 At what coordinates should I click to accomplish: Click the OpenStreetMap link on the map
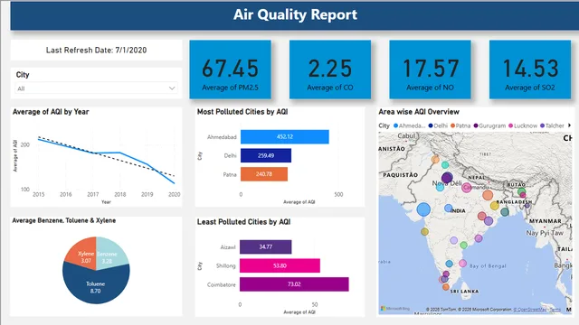tap(531, 310)
